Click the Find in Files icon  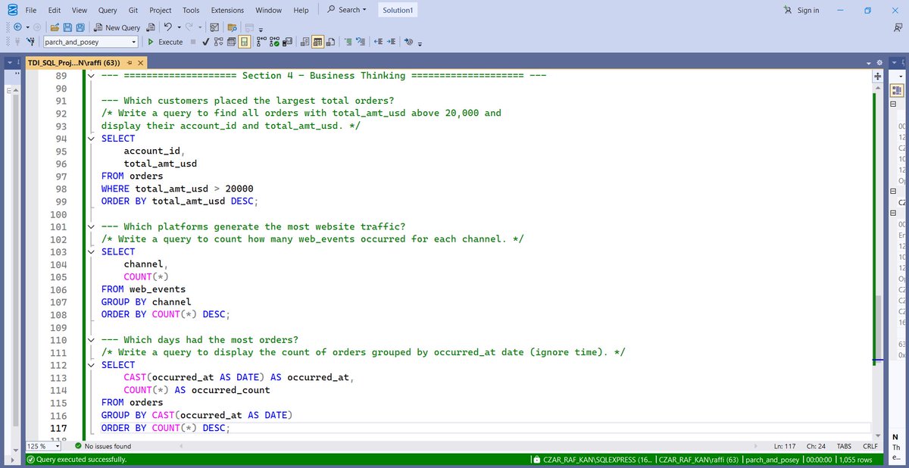tap(232, 27)
